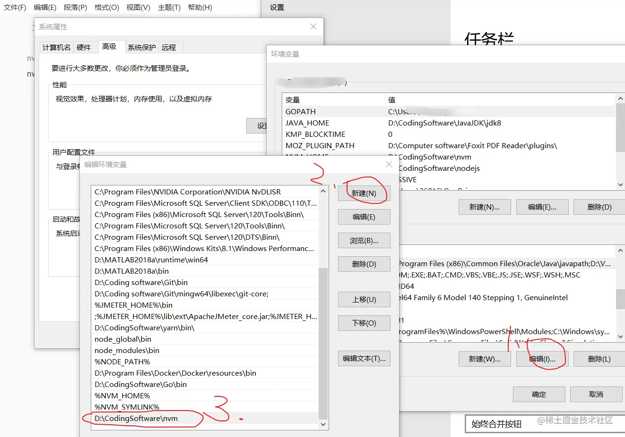Image resolution: width=625 pixels, height=437 pixels.
Task: Click 新建(N) in 编辑环境变量 dialog
Action: pyautogui.click(x=364, y=193)
